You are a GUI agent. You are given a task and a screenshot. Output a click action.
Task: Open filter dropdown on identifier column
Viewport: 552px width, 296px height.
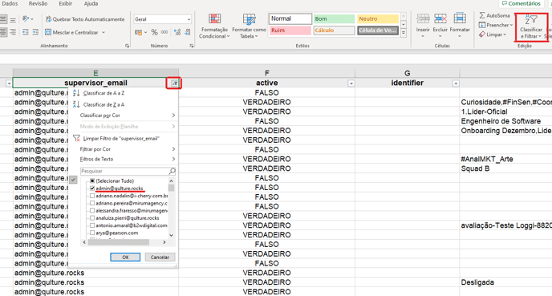(456, 83)
